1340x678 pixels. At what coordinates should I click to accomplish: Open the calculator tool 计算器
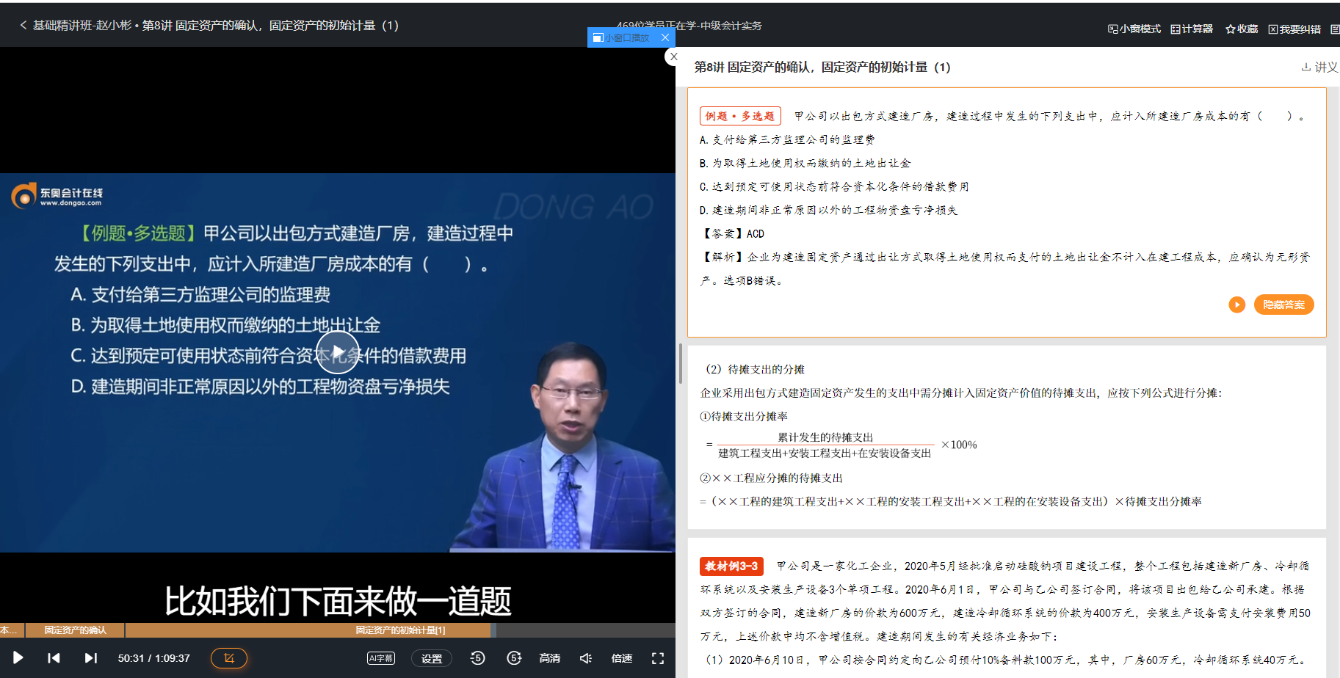pos(1191,28)
